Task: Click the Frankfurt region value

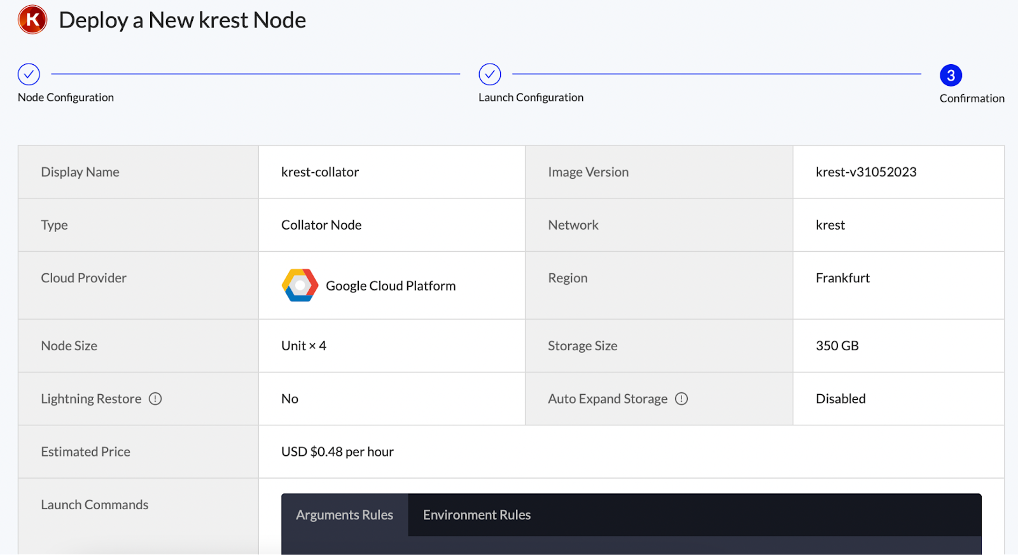Action: [x=842, y=278]
